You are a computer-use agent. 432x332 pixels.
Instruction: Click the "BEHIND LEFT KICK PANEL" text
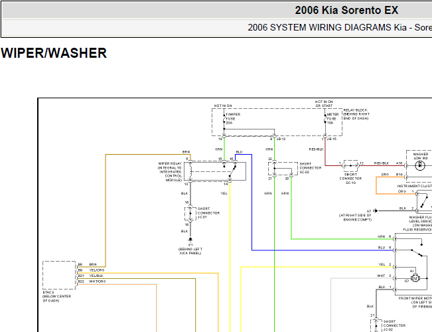[x=190, y=251]
